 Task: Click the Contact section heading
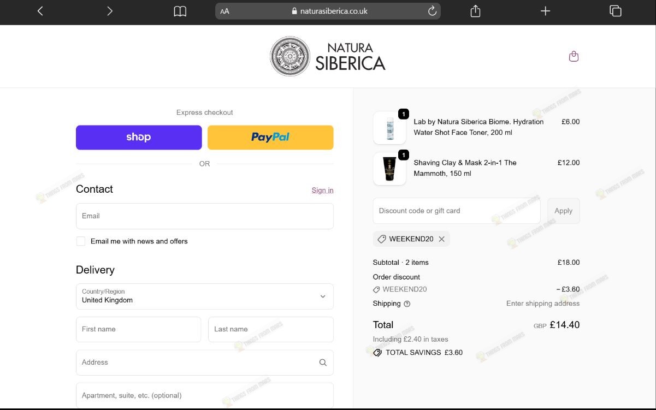tap(94, 189)
